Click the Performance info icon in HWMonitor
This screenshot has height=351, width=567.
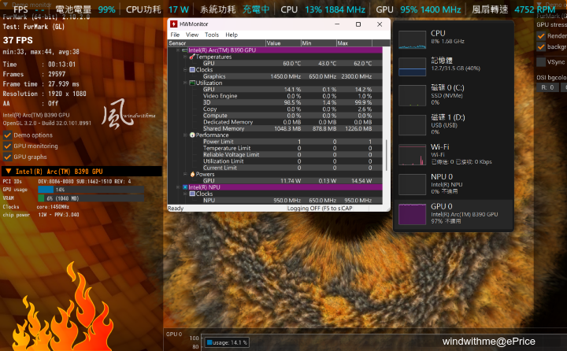coord(192,135)
